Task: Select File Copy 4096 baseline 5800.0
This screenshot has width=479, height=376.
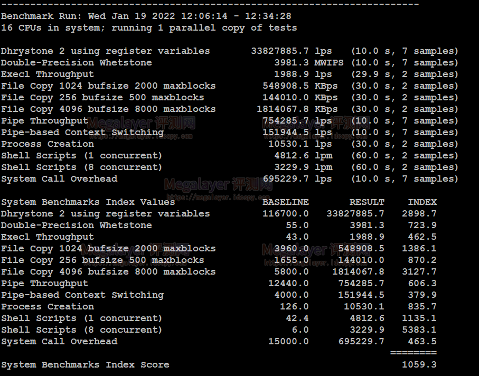Action: [292, 271]
